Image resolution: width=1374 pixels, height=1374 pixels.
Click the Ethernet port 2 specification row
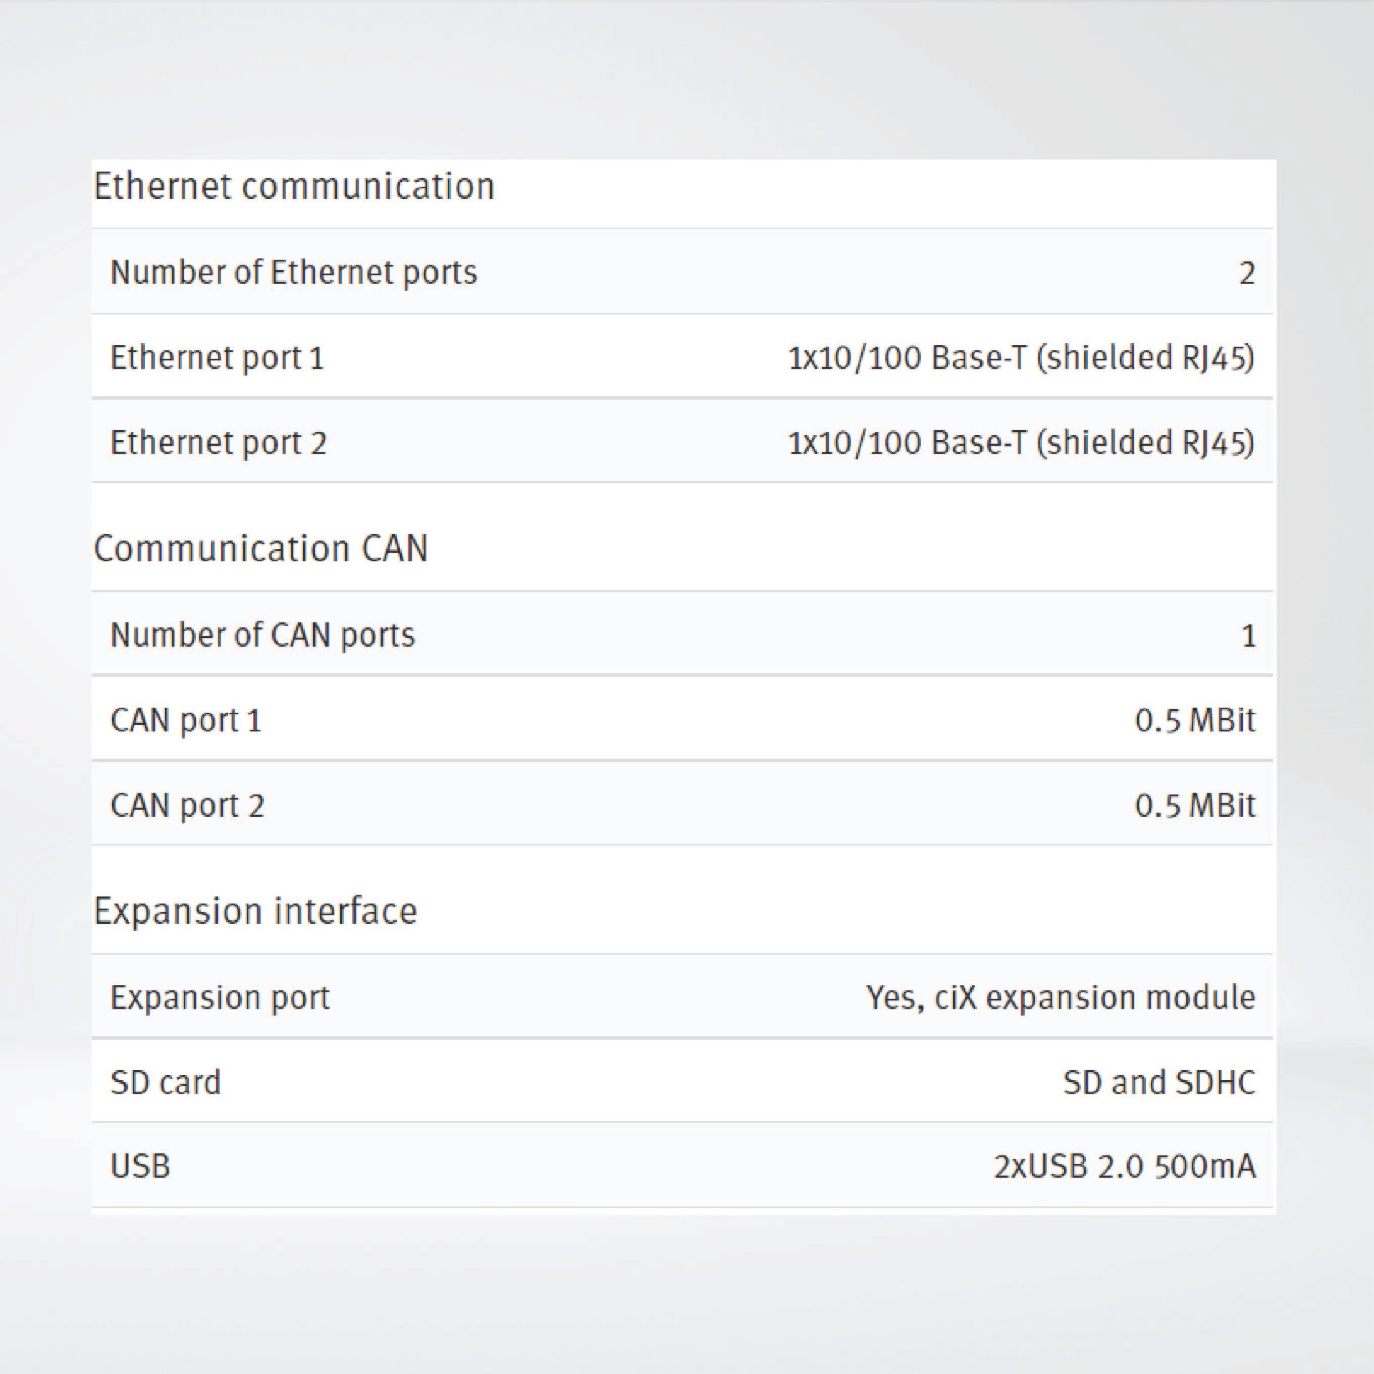[217, 442]
